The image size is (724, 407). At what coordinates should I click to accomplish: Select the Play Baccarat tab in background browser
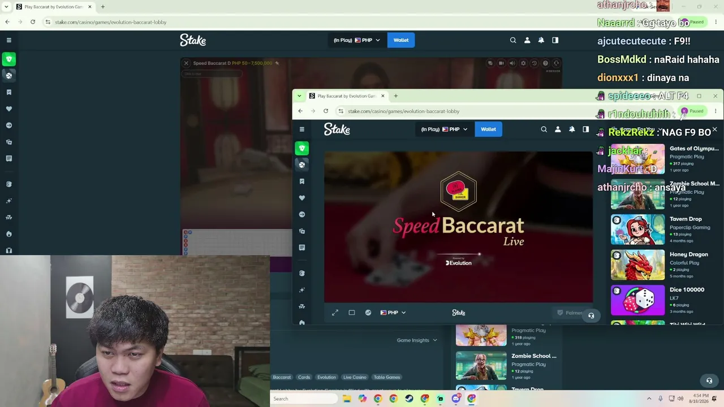pos(54,7)
